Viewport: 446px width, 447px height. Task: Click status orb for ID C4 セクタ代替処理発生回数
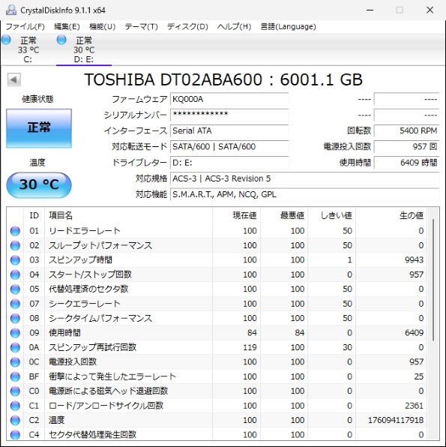15,435
